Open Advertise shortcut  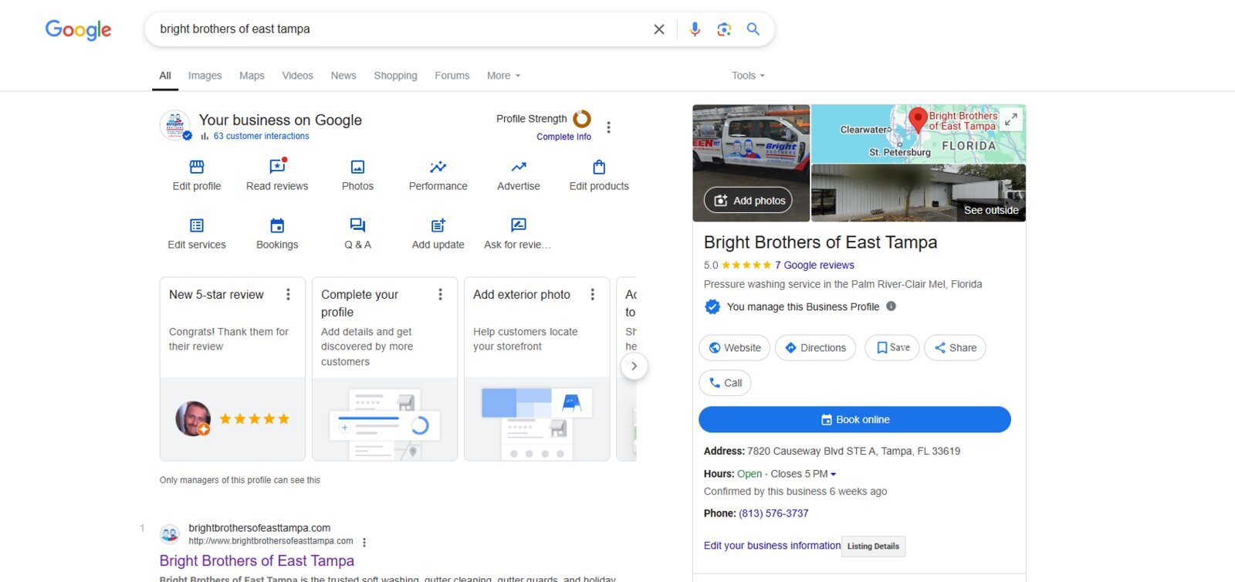click(519, 175)
